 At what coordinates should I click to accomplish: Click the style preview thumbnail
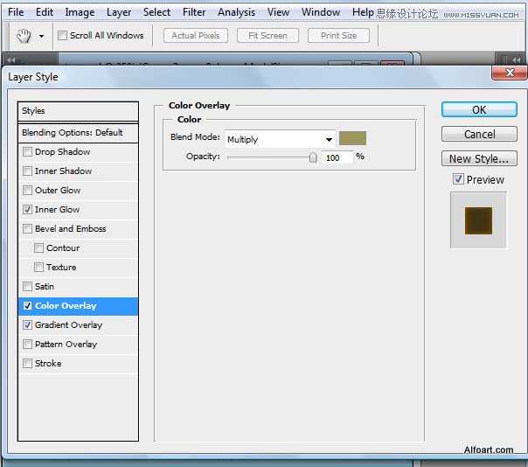(x=478, y=220)
